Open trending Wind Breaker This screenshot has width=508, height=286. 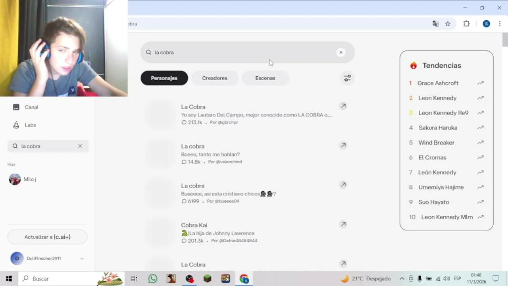coord(436,143)
